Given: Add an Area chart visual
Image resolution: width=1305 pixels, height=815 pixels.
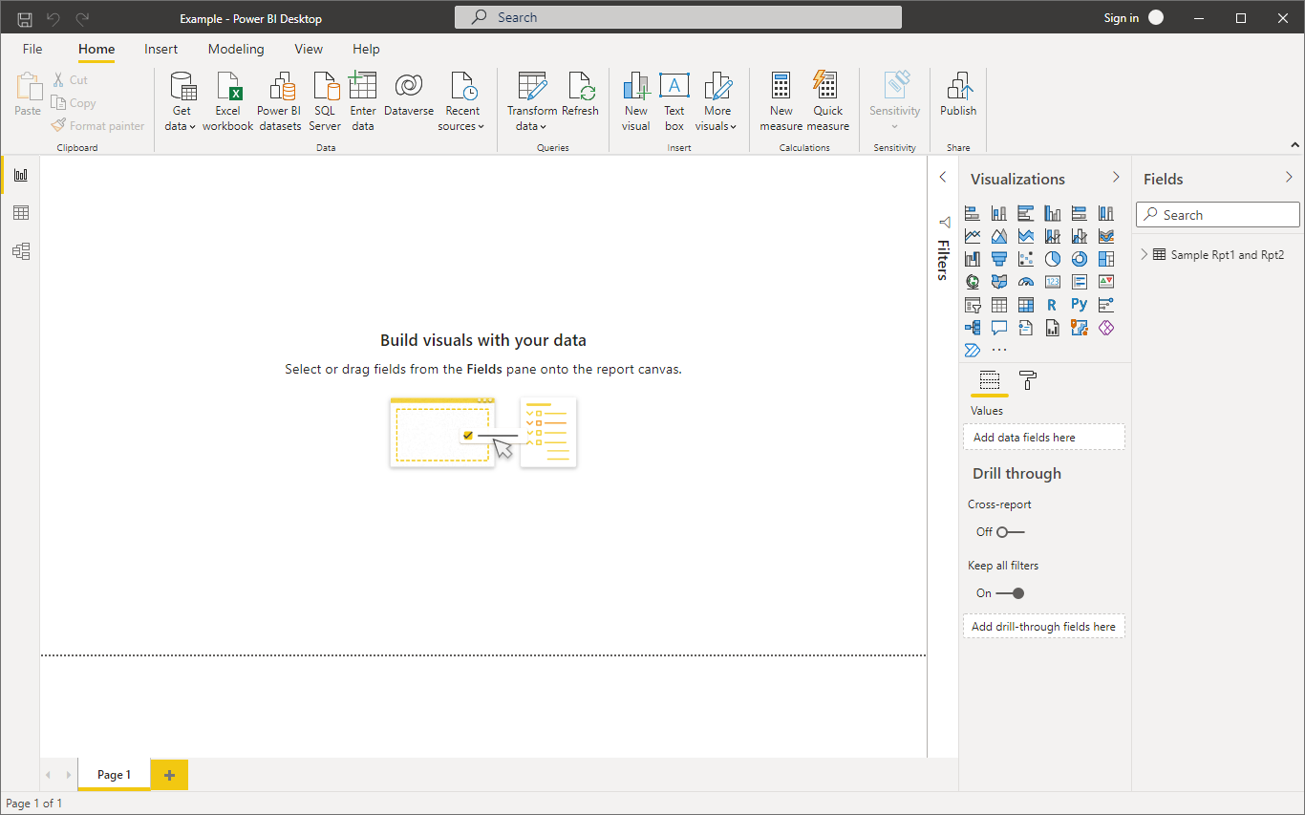Looking at the screenshot, I should click(x=999, y=236).
